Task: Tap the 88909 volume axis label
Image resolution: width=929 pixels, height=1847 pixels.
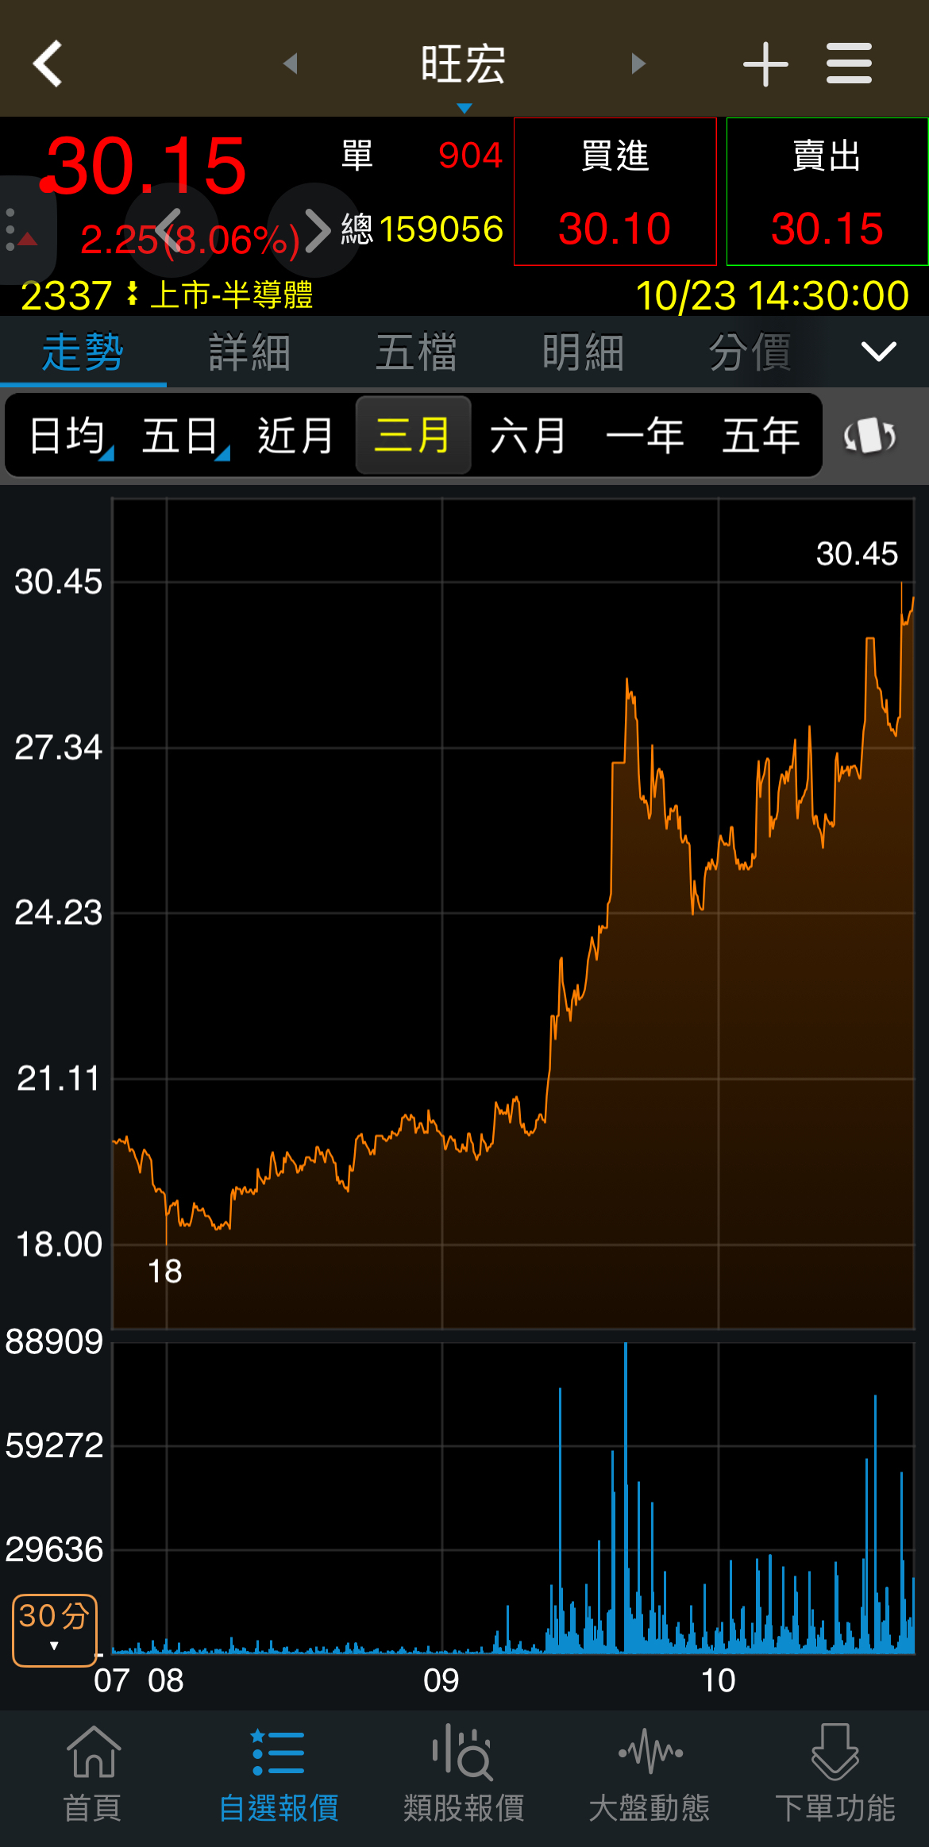Action: tap(54, 1342)
